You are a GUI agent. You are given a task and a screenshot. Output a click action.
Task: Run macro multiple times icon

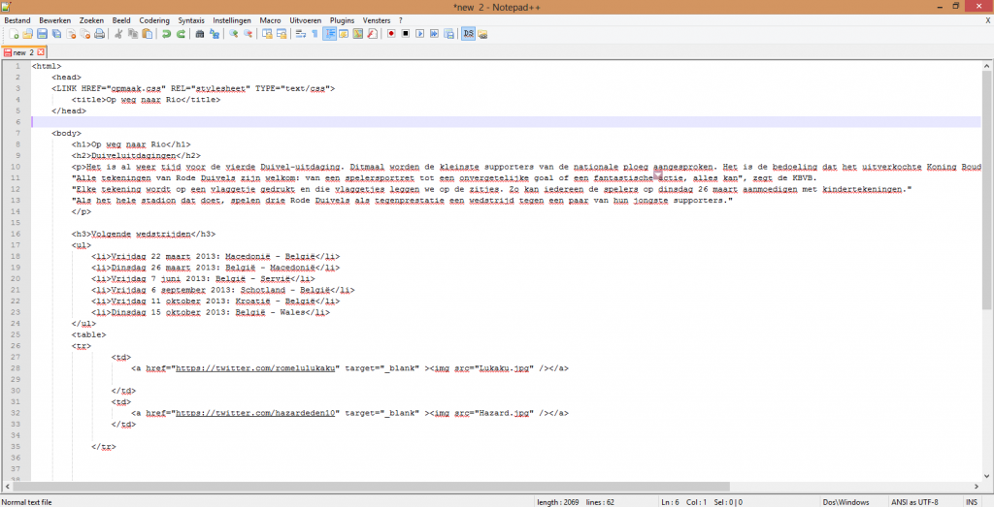pos(434,34)
